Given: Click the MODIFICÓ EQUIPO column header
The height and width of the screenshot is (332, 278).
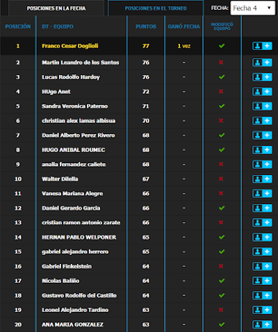Looking at the screenshot, I should [222, 26].
